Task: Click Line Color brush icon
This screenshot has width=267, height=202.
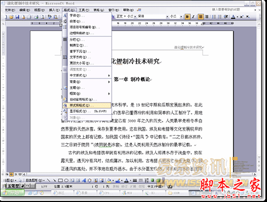Action: click(117, 181)
